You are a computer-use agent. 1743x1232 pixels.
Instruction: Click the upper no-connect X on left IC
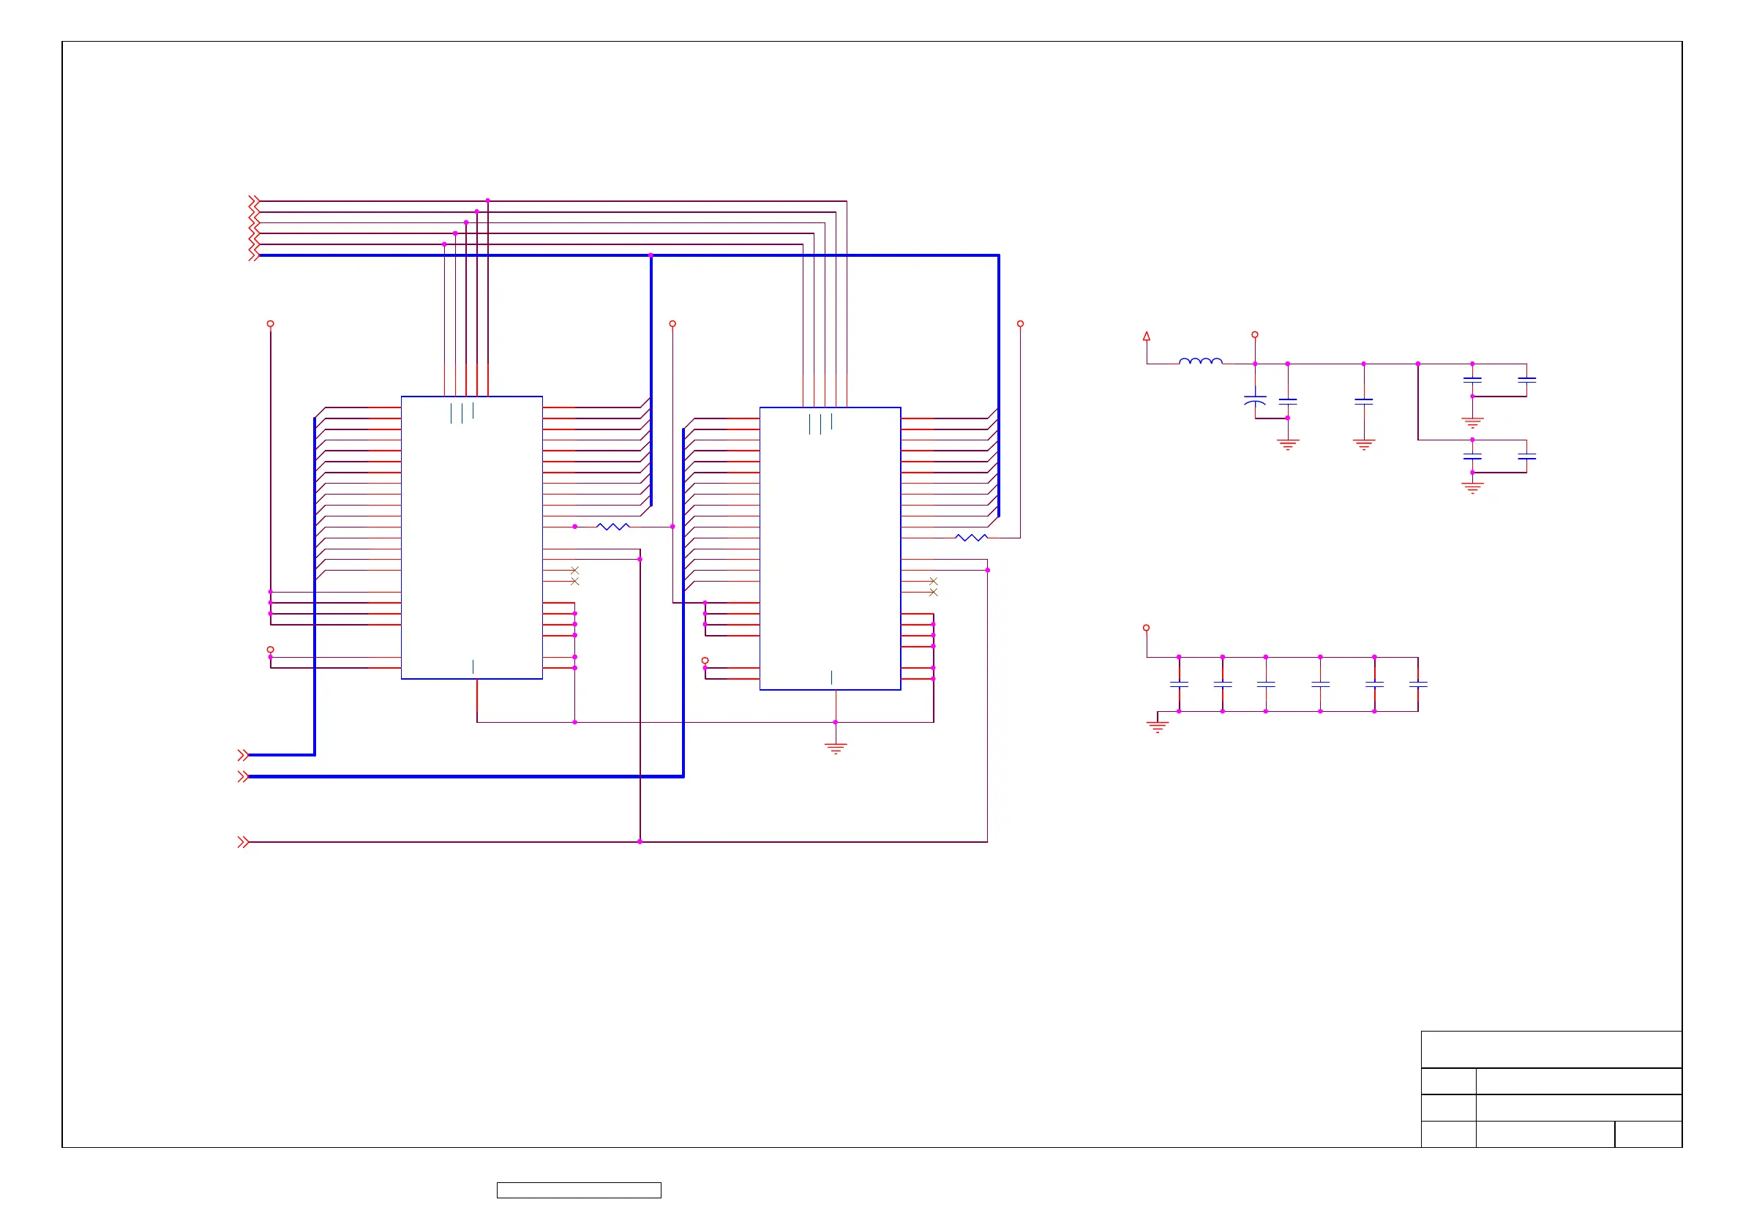(574, 570)
